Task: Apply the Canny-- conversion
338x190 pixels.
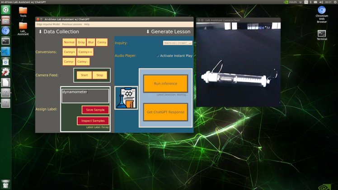Action: [x=83, y=61]
